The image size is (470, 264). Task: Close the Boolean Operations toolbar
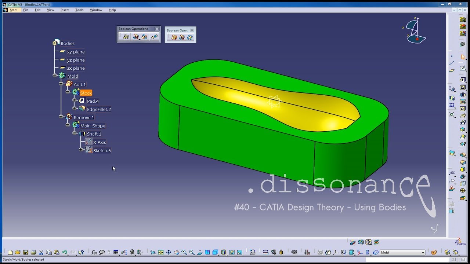pos(157,29)
